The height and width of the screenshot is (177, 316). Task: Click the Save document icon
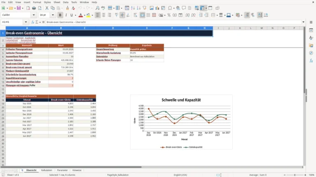point(19,8)
